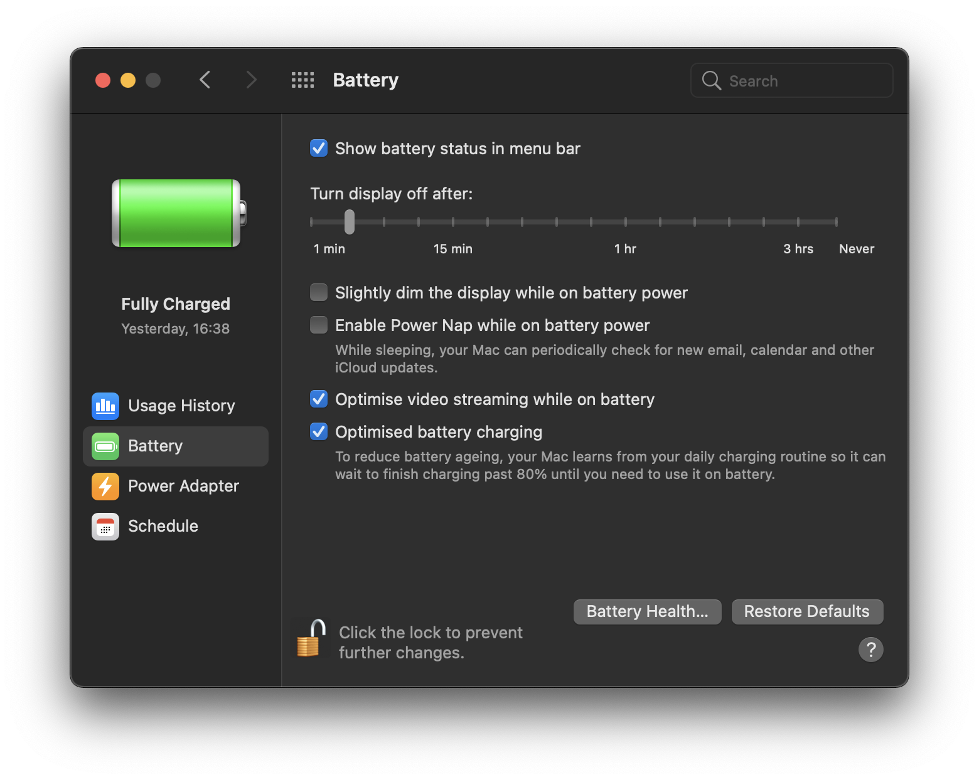The width and height of the screenshot is (979, 780).
Task: Click 'Click the lock to prevent further changes' text
Action: point(431,643)
